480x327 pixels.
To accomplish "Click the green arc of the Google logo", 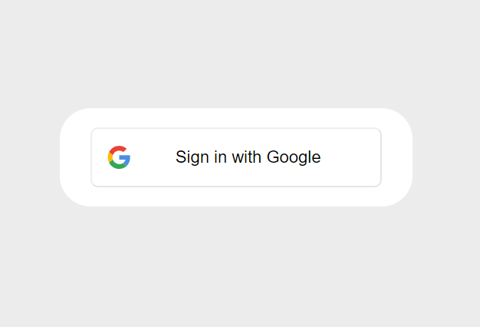I will (x=118, y=166).
